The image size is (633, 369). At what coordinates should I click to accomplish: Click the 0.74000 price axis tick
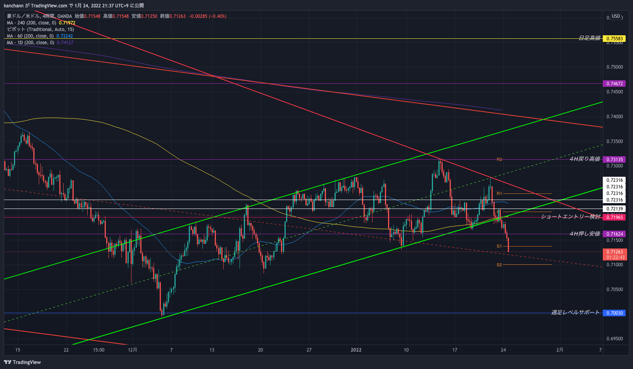pos(615,117)
